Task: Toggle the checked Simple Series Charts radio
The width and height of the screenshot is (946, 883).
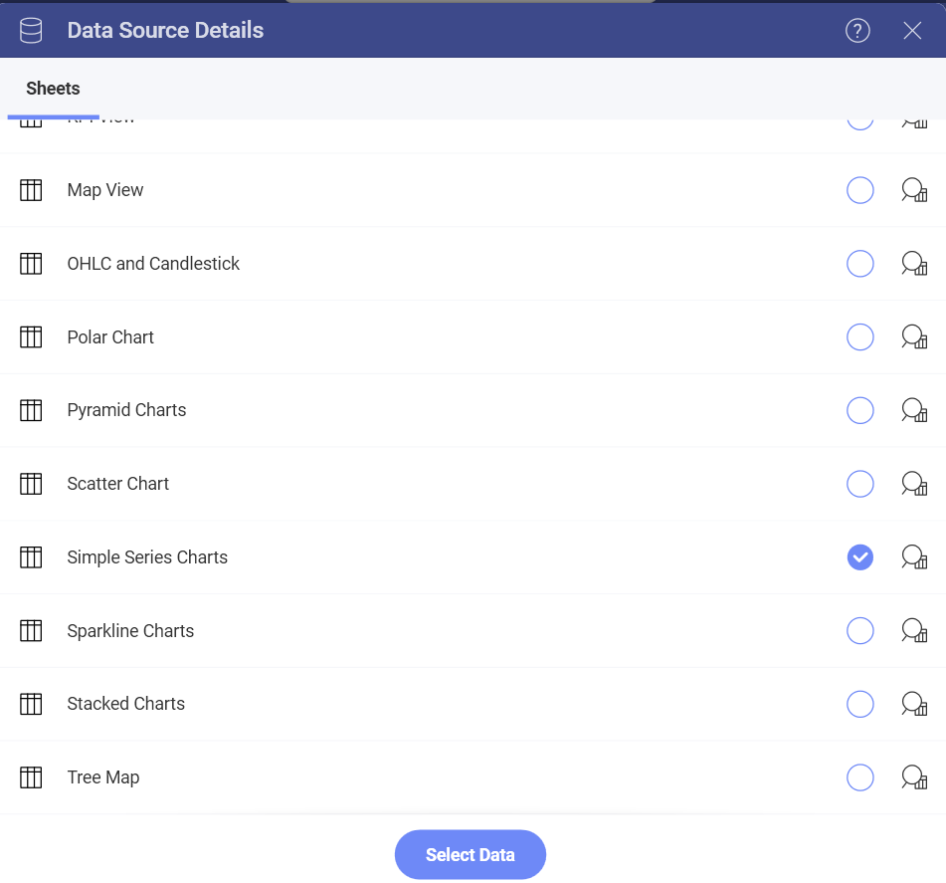Action: (859, 556)
